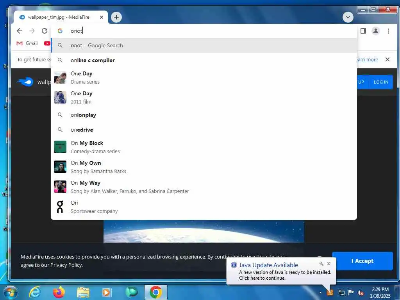Image resolution: width=400 pixels, height=300 pixels.
Task: Choose 'On My Block' comedy-drama series suggestion
Action: coord(204,147)
